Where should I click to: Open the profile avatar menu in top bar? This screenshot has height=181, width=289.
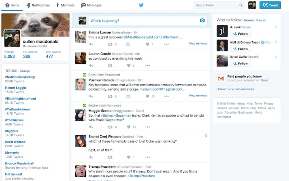(252, 5)
